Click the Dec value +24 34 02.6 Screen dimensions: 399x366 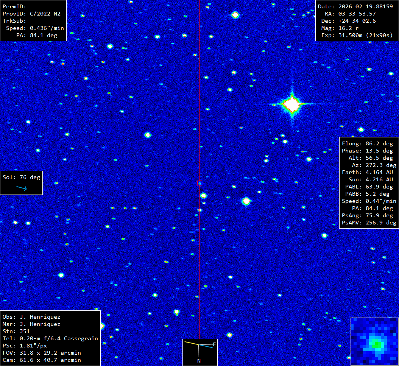pos(357,21)
